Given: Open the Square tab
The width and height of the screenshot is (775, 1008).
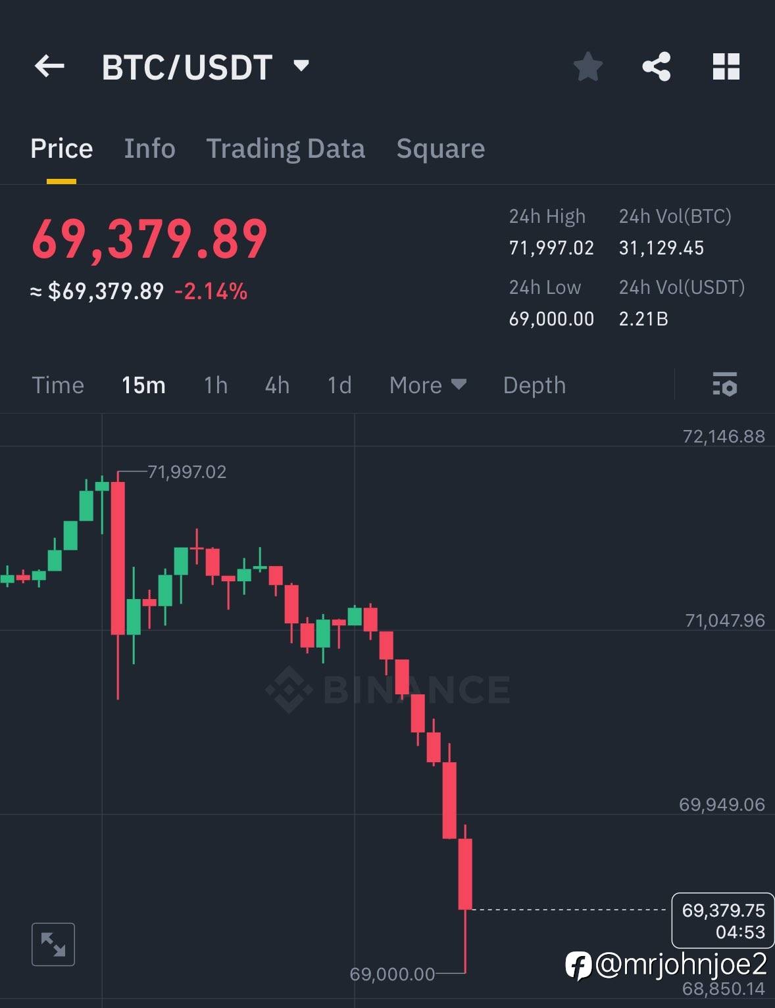Looking at the screenshot, I should point(440,149).
